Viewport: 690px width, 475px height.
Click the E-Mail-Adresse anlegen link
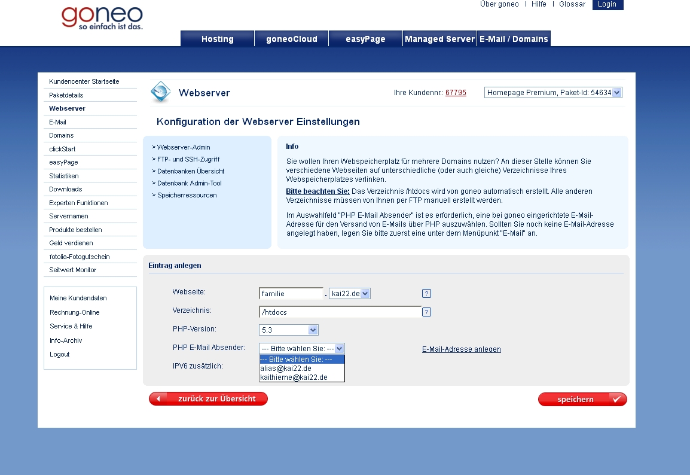[461, 349]
